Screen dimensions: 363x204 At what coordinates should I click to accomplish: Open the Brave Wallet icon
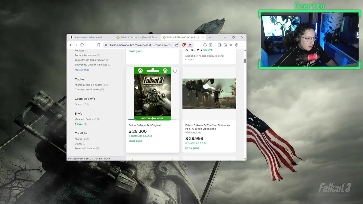[x=225, y=45]
